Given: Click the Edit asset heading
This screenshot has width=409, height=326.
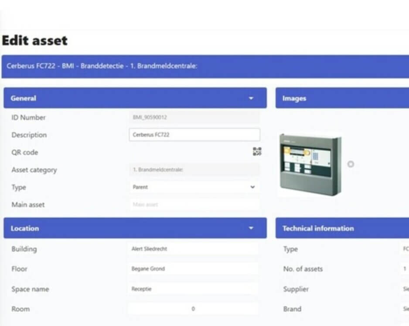Looking at the screenshot, I should point(34,40).
